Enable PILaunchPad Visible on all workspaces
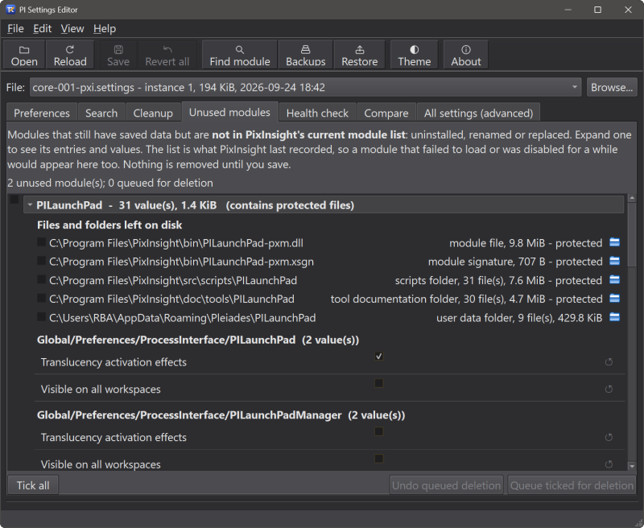644x528 pixels. (x=378, y=383)
